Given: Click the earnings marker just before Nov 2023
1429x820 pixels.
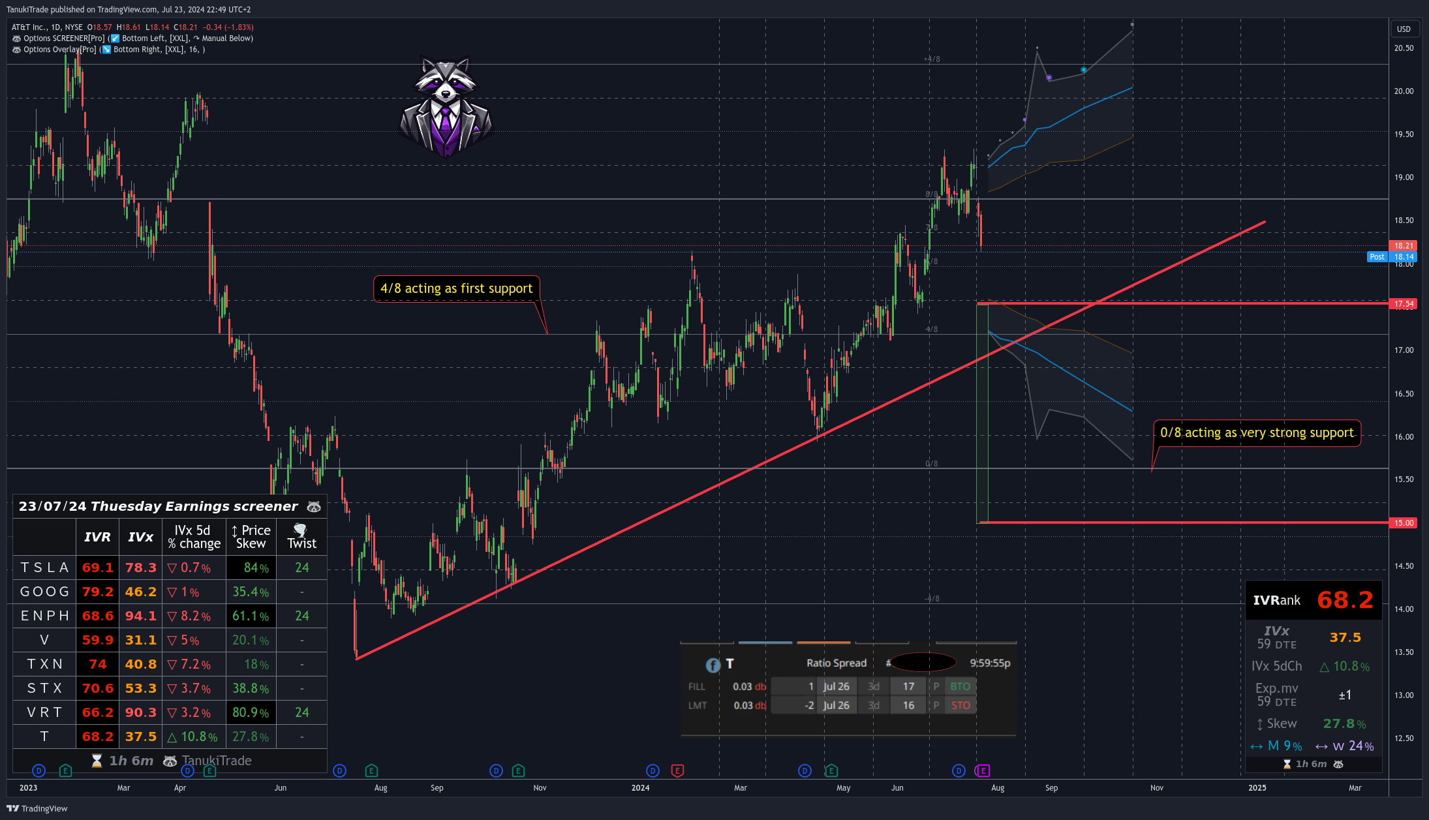Looking at the screenshot, I should tap(518, 770).
